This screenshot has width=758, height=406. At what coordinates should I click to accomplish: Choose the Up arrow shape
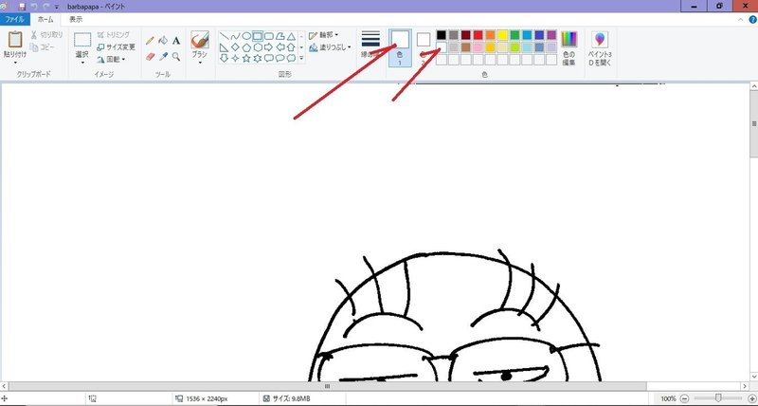pyautogui.click(x=291, y=47)
